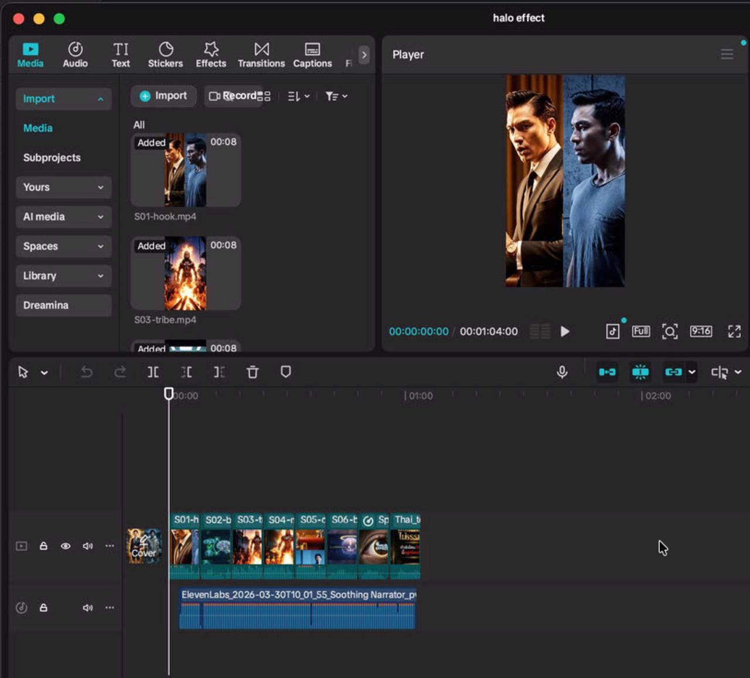Open the Player panel hamburger menu
This screenshot has height=678, width=750.
(727, 55)
